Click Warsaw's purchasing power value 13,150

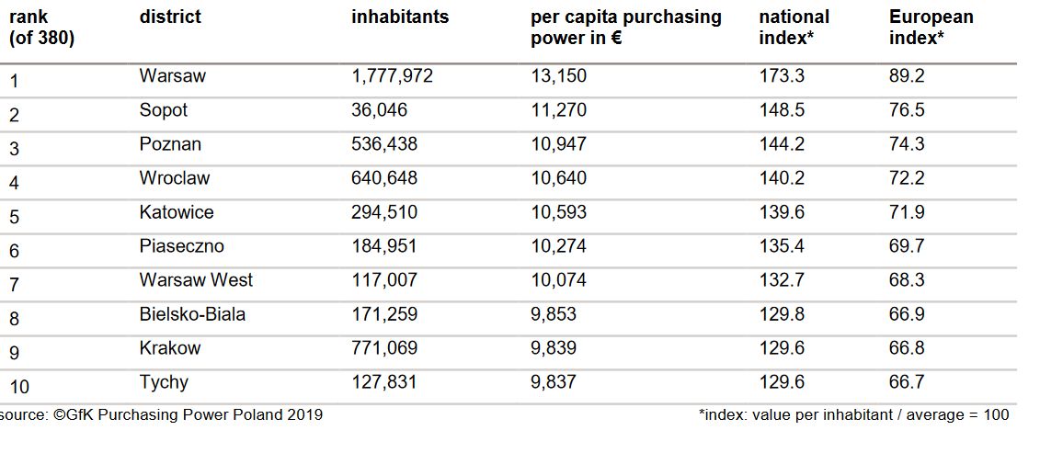click(x=558, y=76)
